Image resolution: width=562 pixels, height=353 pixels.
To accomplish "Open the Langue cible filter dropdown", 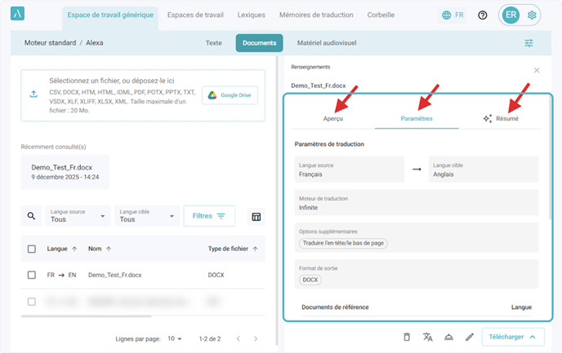I will point(147,216).
